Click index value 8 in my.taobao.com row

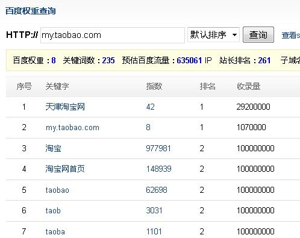(148, 127)
